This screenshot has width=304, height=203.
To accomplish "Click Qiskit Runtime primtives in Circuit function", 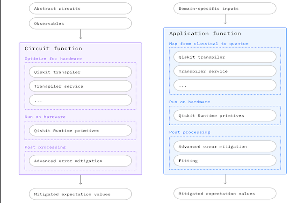I will point(80,130).
